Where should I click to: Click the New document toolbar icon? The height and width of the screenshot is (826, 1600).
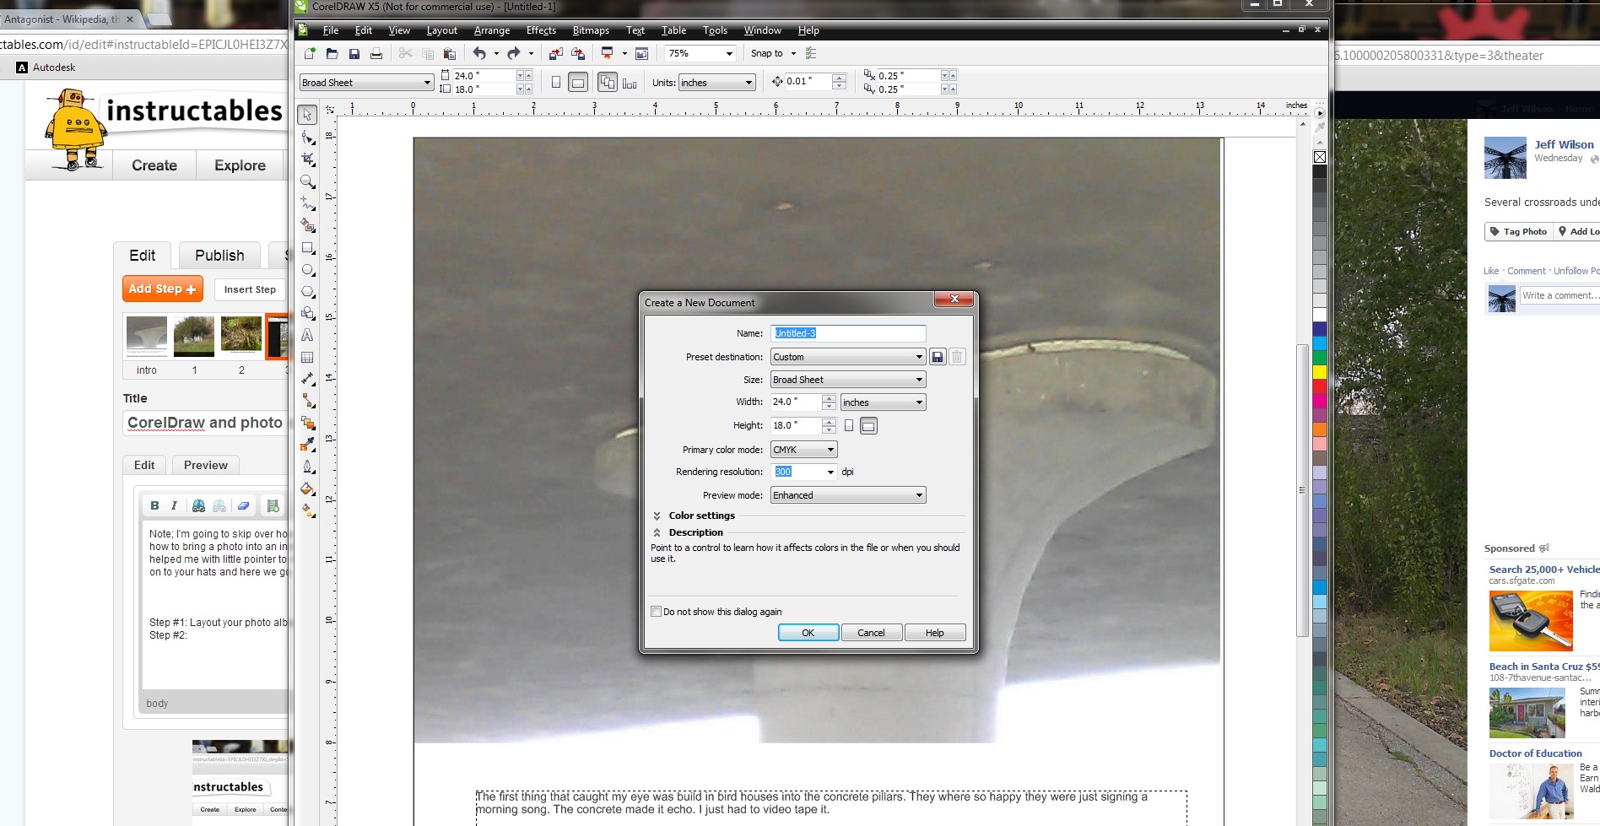[310, 53]
